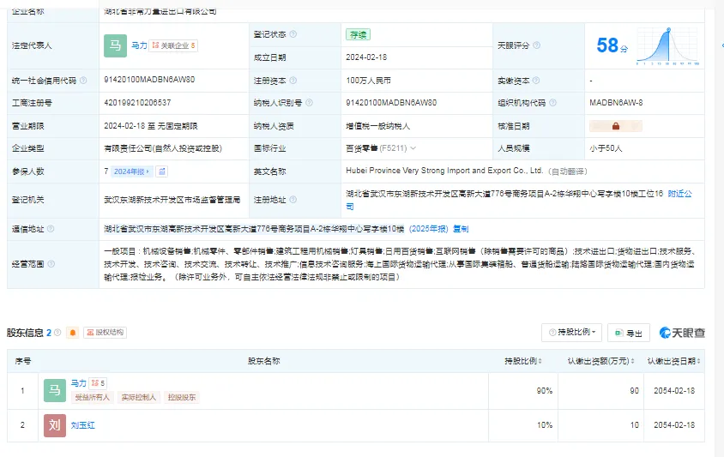Click the 2054-02-18 date in 刘玉红's row

pos(674,425)
